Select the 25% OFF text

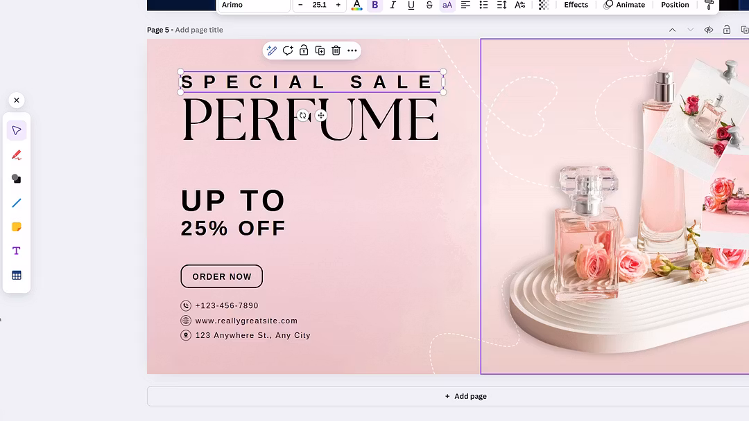point(233,229)
